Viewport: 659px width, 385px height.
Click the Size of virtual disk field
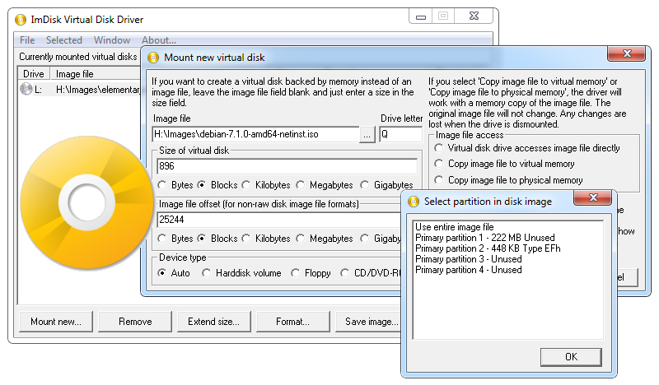pos(287,166)
